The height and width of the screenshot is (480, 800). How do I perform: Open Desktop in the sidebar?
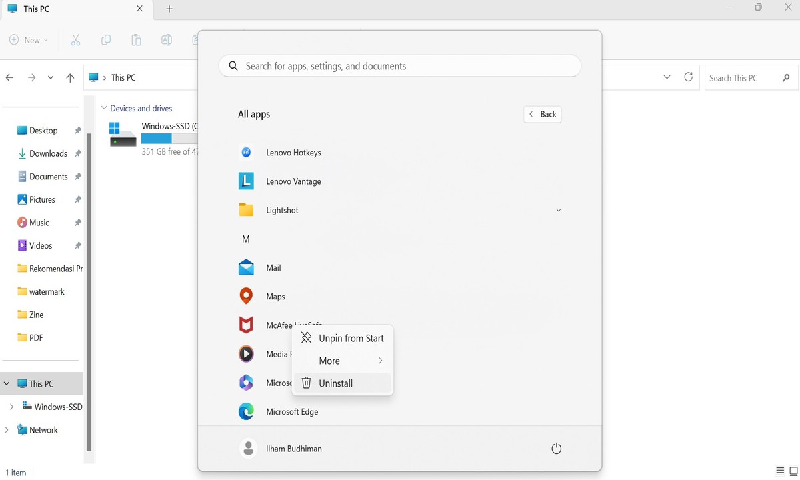tap(43, 131)
